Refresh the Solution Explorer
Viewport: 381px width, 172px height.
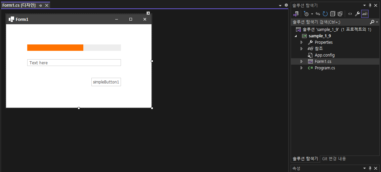325,14
